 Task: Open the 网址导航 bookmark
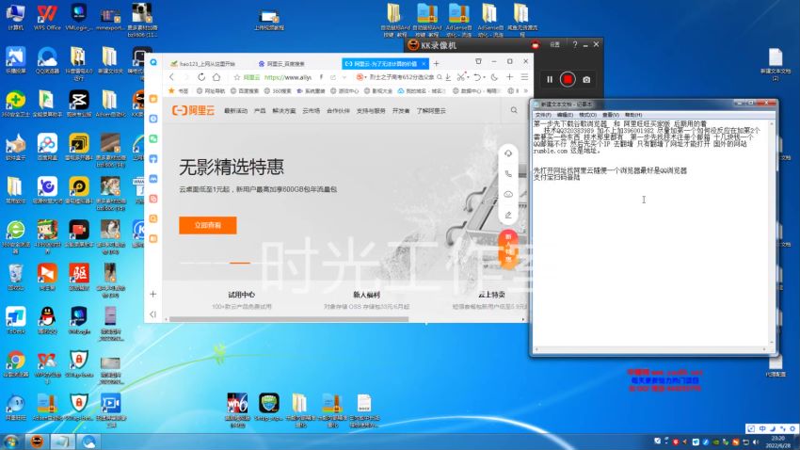click(211, 90)
